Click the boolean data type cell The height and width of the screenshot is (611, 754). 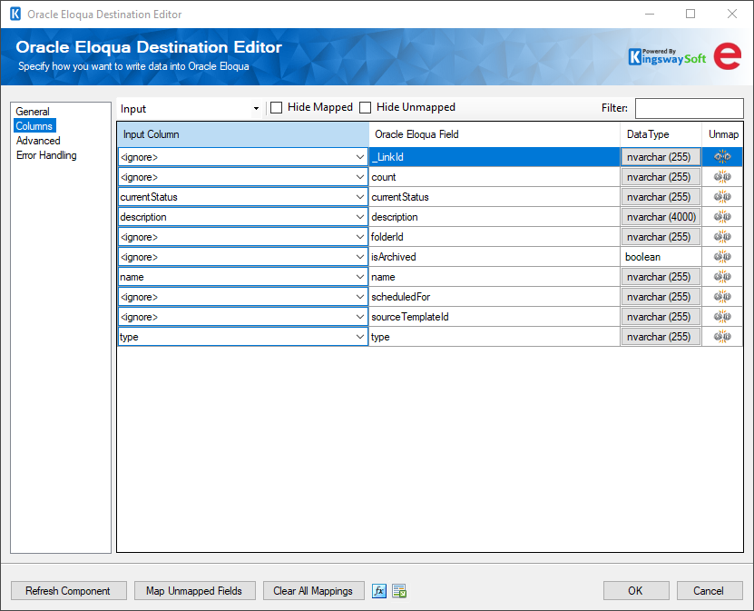click(x=661, y=257)
